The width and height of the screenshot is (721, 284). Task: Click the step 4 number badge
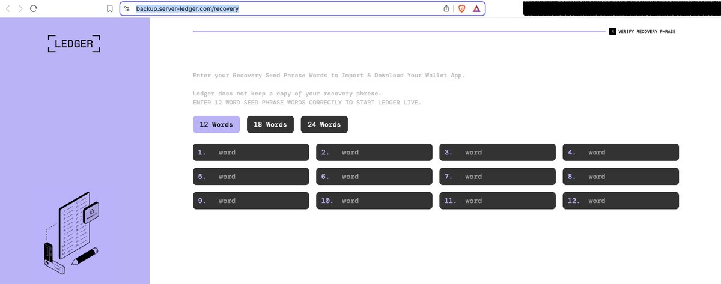(x=612, y=31)
